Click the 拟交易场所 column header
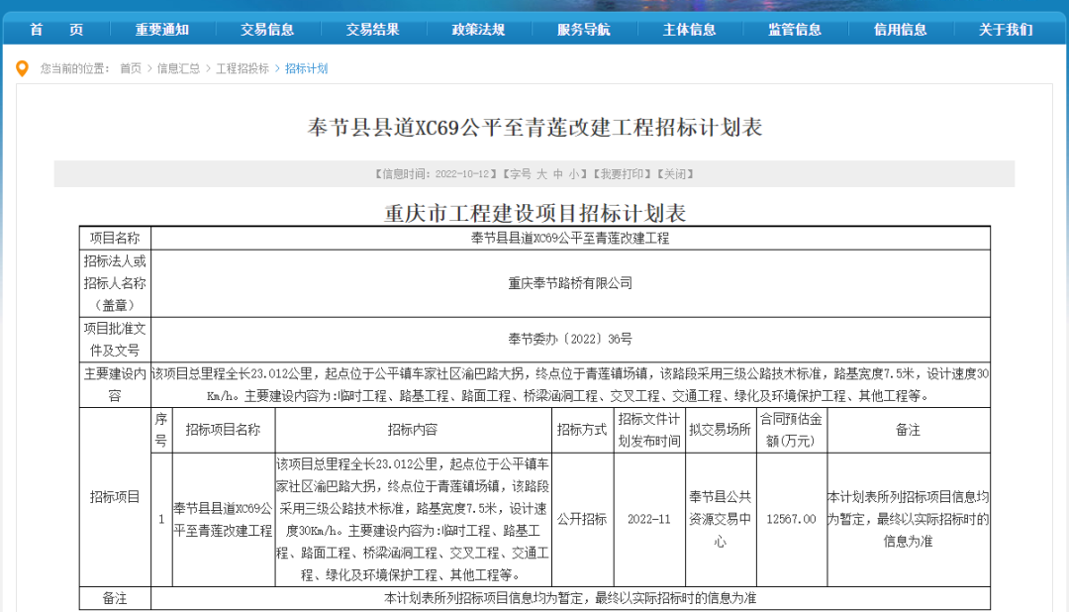 (x=720, y=430)
